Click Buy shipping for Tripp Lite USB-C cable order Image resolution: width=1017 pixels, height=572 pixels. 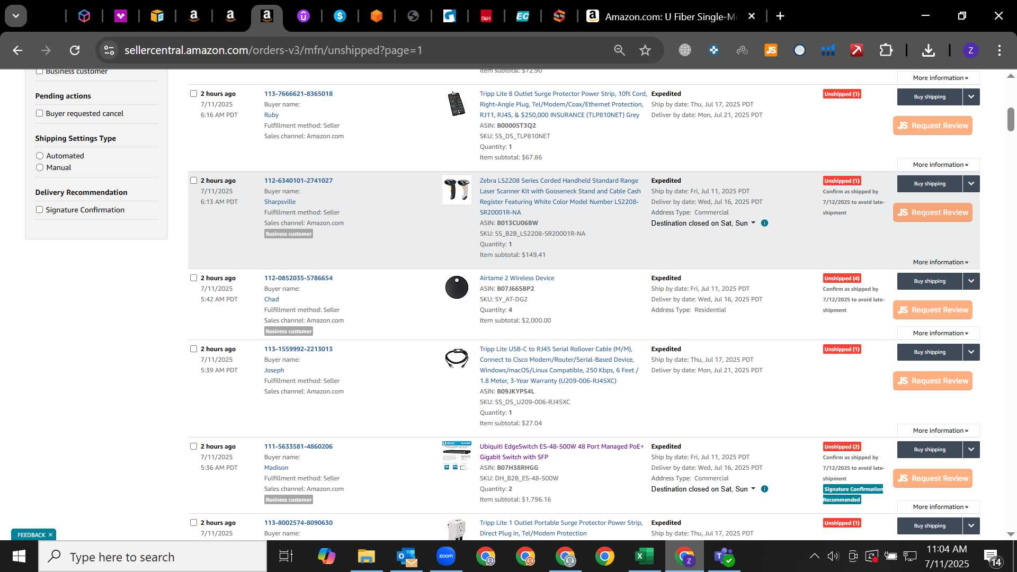930,352
